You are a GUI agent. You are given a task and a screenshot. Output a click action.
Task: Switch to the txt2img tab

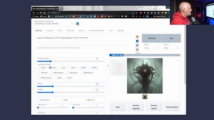38,30
